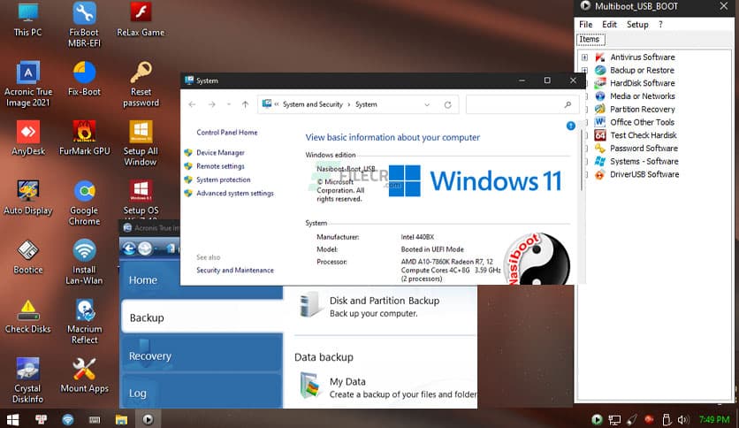The height and width of the screenshot is (428, 739).
Task: Open recent locations dropdown arrow
Action: 229,104
